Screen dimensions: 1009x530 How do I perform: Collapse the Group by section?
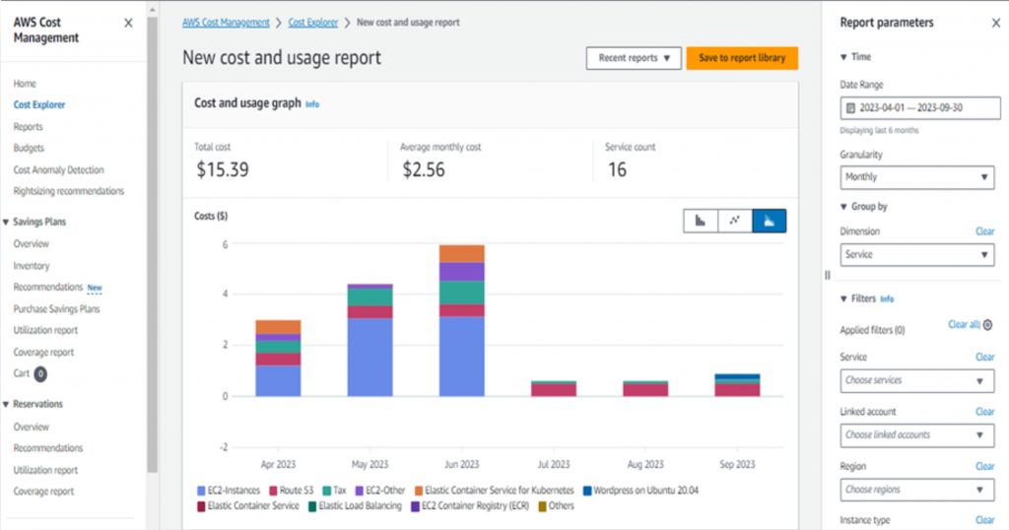pyautogui.click(x=843, y=207)
